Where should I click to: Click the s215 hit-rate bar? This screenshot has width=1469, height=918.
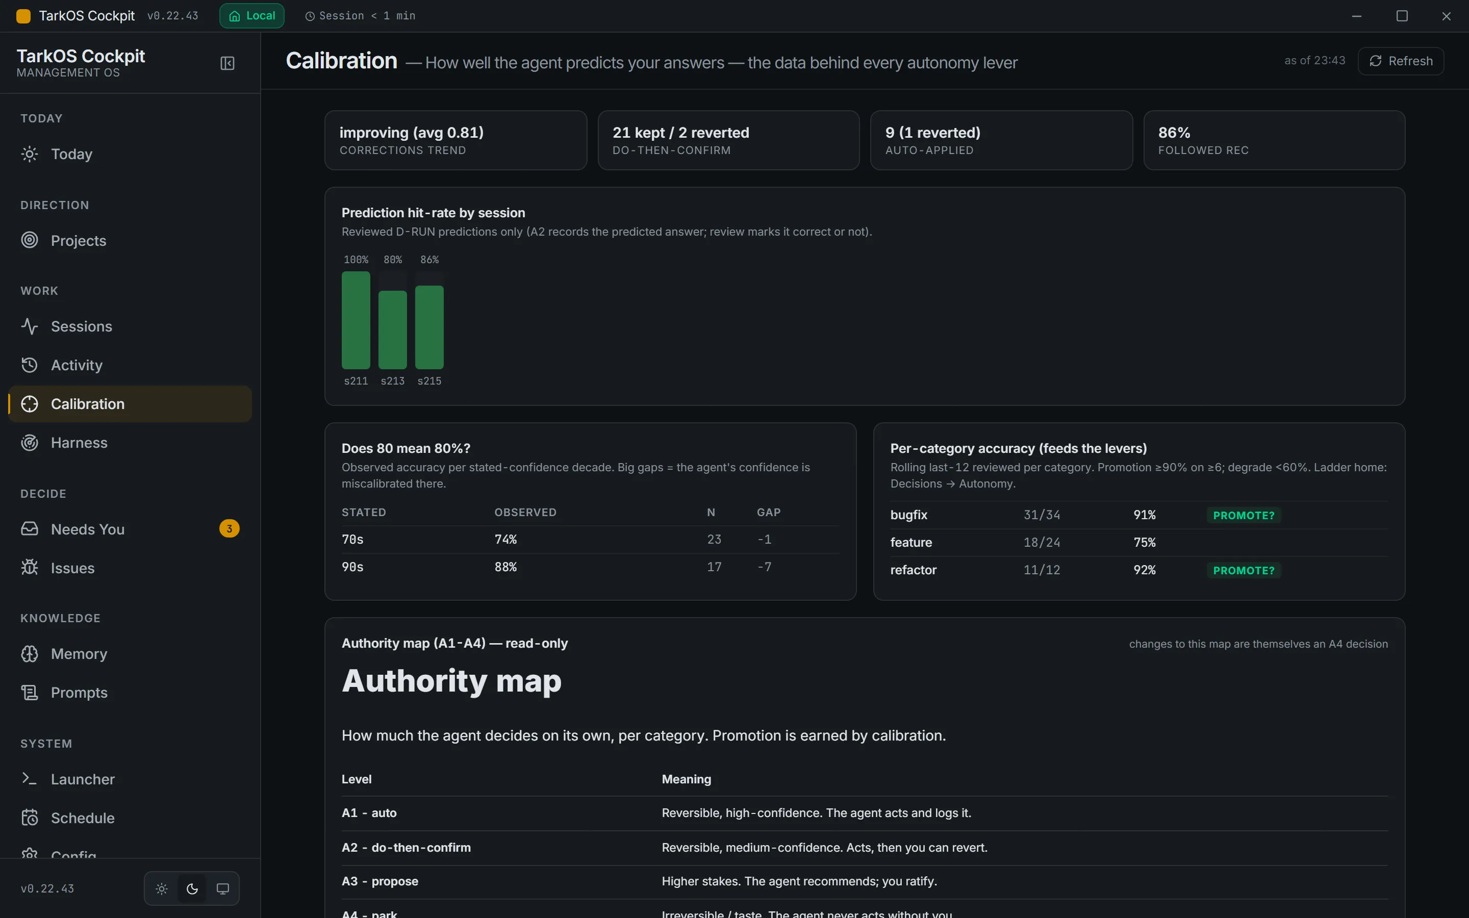click(x=429, y=327)
